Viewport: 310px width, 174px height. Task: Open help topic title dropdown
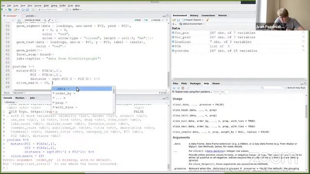[192, 92]
